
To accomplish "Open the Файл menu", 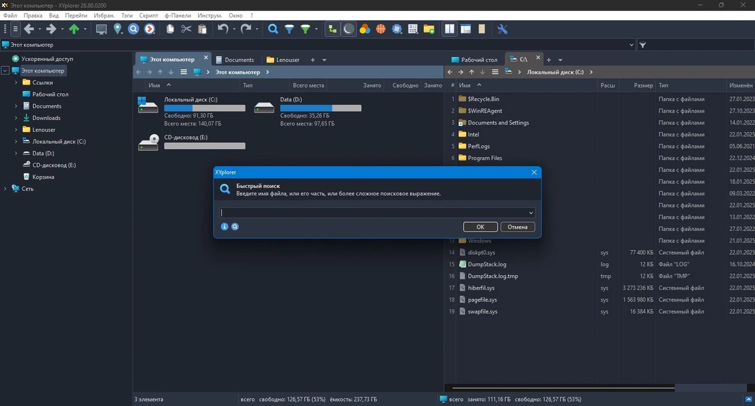I will [x=10, y=14].
